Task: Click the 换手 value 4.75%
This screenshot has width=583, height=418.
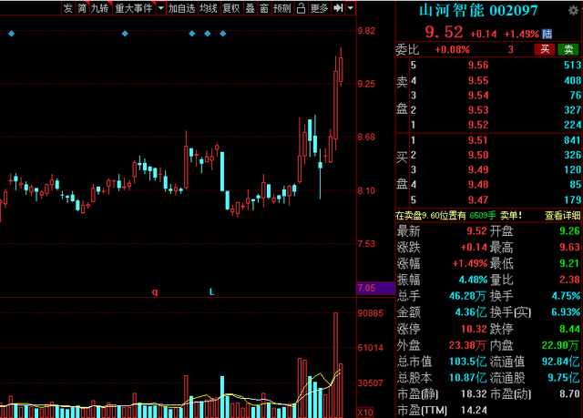Action: point(566,297)
